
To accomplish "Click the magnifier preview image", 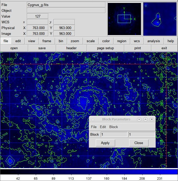I will click(x=160, y=19).
